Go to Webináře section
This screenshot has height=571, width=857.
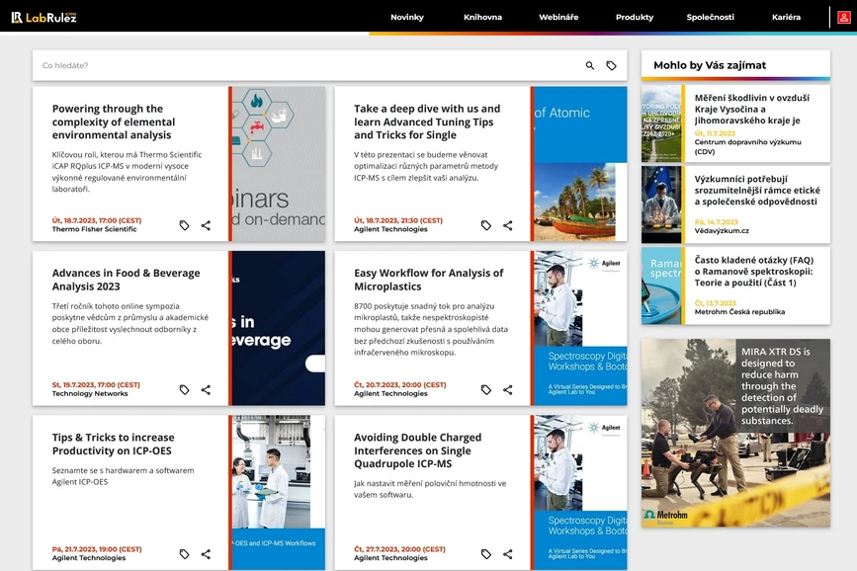coord(558,17)
